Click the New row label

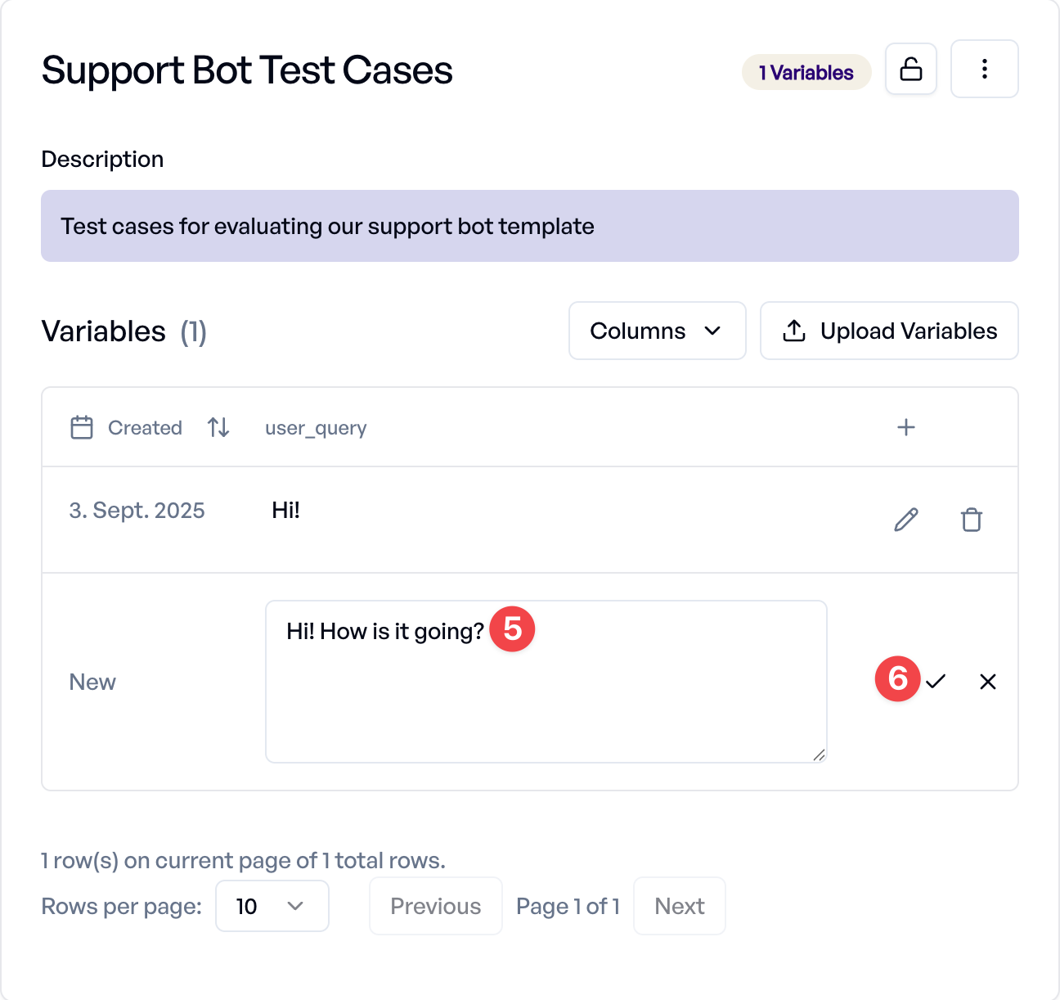(92, 682)
